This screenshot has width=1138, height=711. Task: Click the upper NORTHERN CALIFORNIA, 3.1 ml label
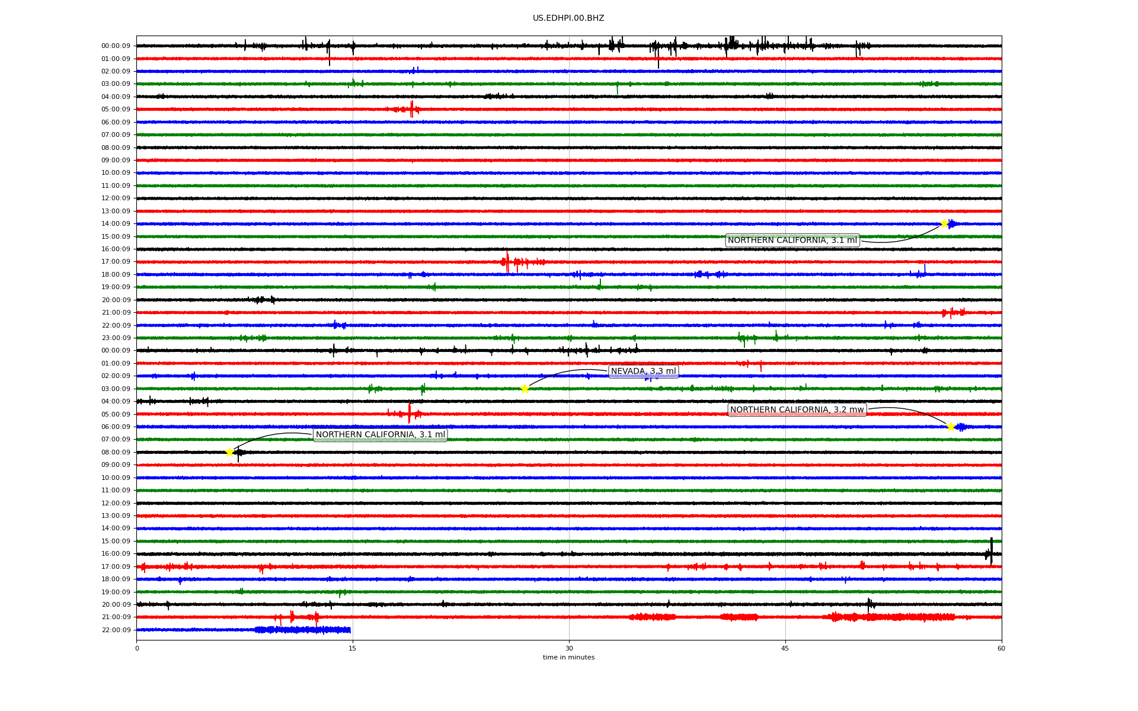(x=792, y=241)
